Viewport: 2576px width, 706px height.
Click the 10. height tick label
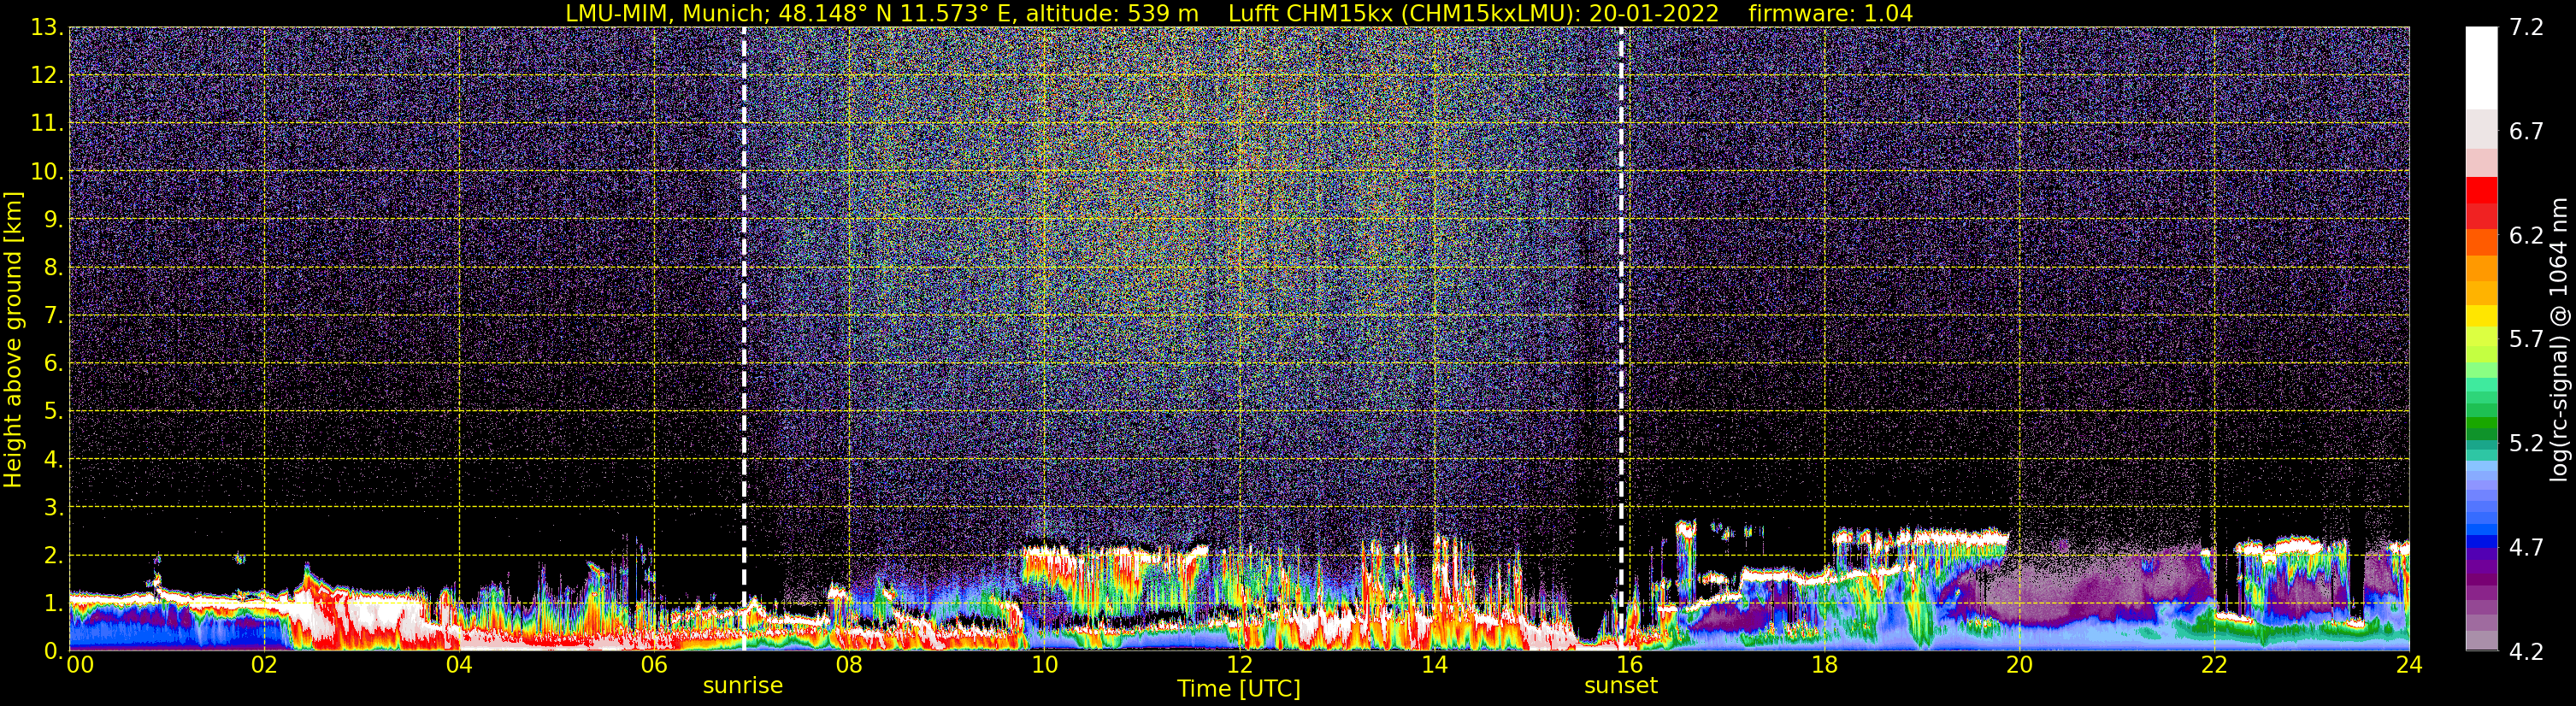point(47,172)
